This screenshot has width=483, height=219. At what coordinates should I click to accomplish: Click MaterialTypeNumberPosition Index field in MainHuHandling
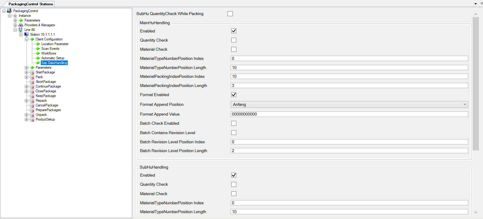(349, 58)
